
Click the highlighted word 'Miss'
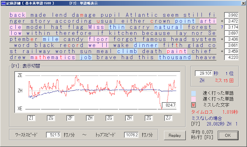click(x=96, y=27)
